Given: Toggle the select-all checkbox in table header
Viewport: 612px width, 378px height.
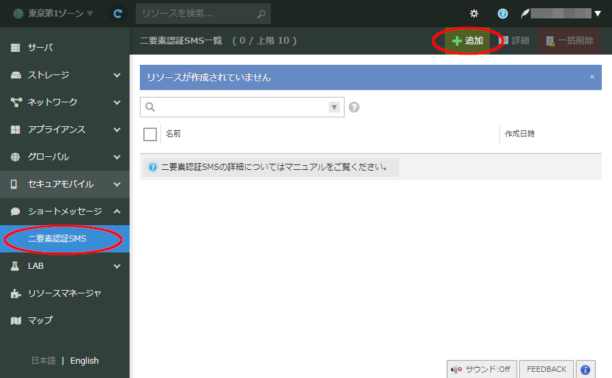Looking at the screenshot, I should 150,134.
